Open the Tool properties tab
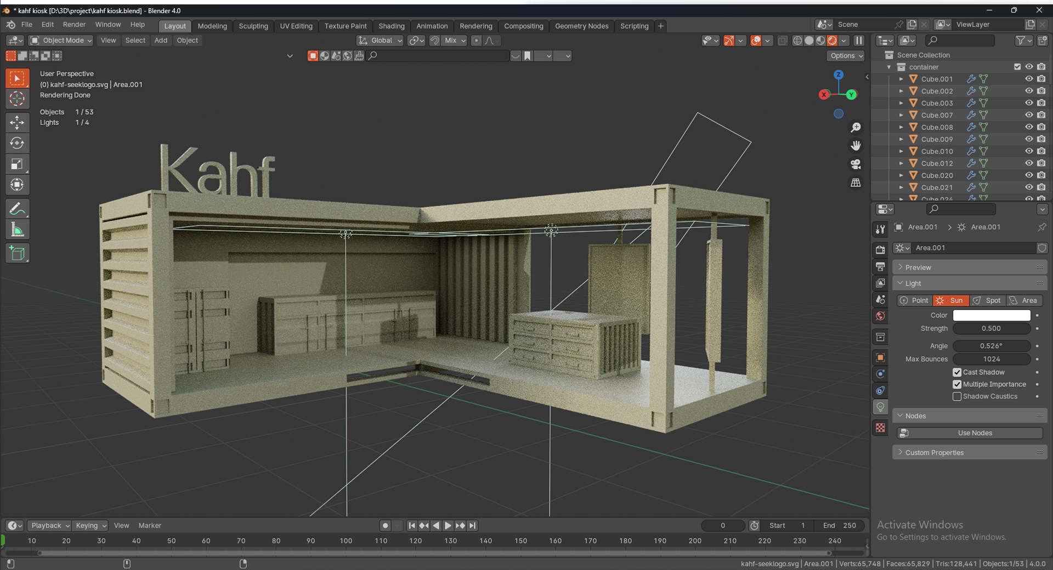The width and height of the screenshot is (1053, 570). tap(880, 229)
